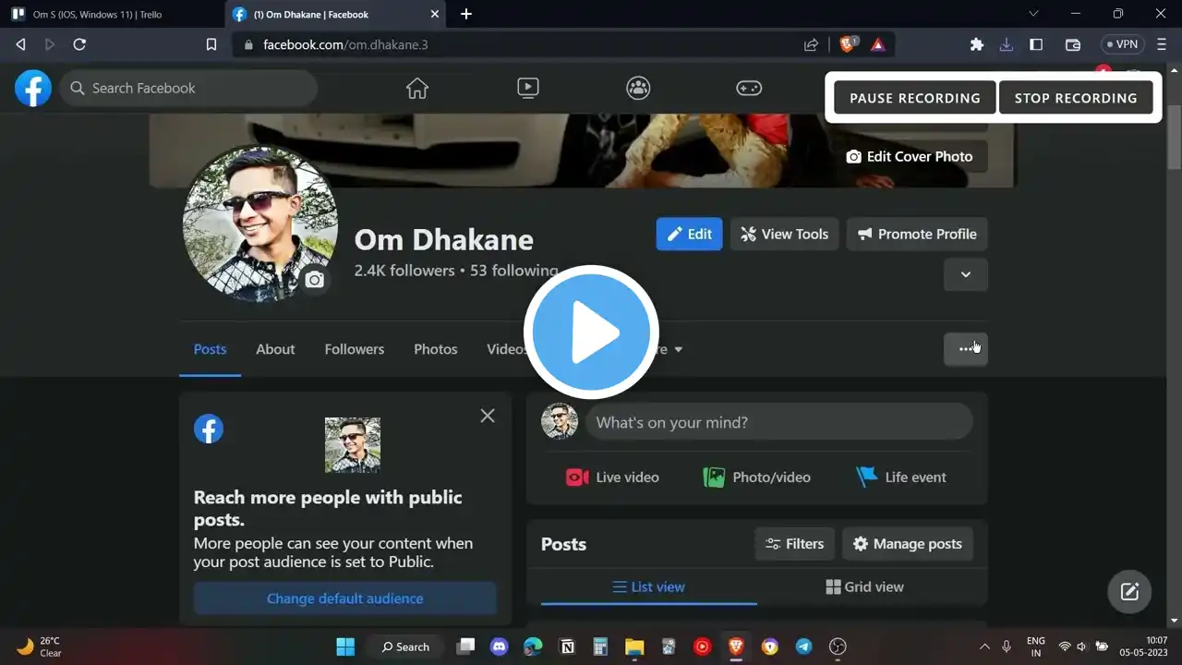Open the Calculator taskbar icon

(600, 647)
